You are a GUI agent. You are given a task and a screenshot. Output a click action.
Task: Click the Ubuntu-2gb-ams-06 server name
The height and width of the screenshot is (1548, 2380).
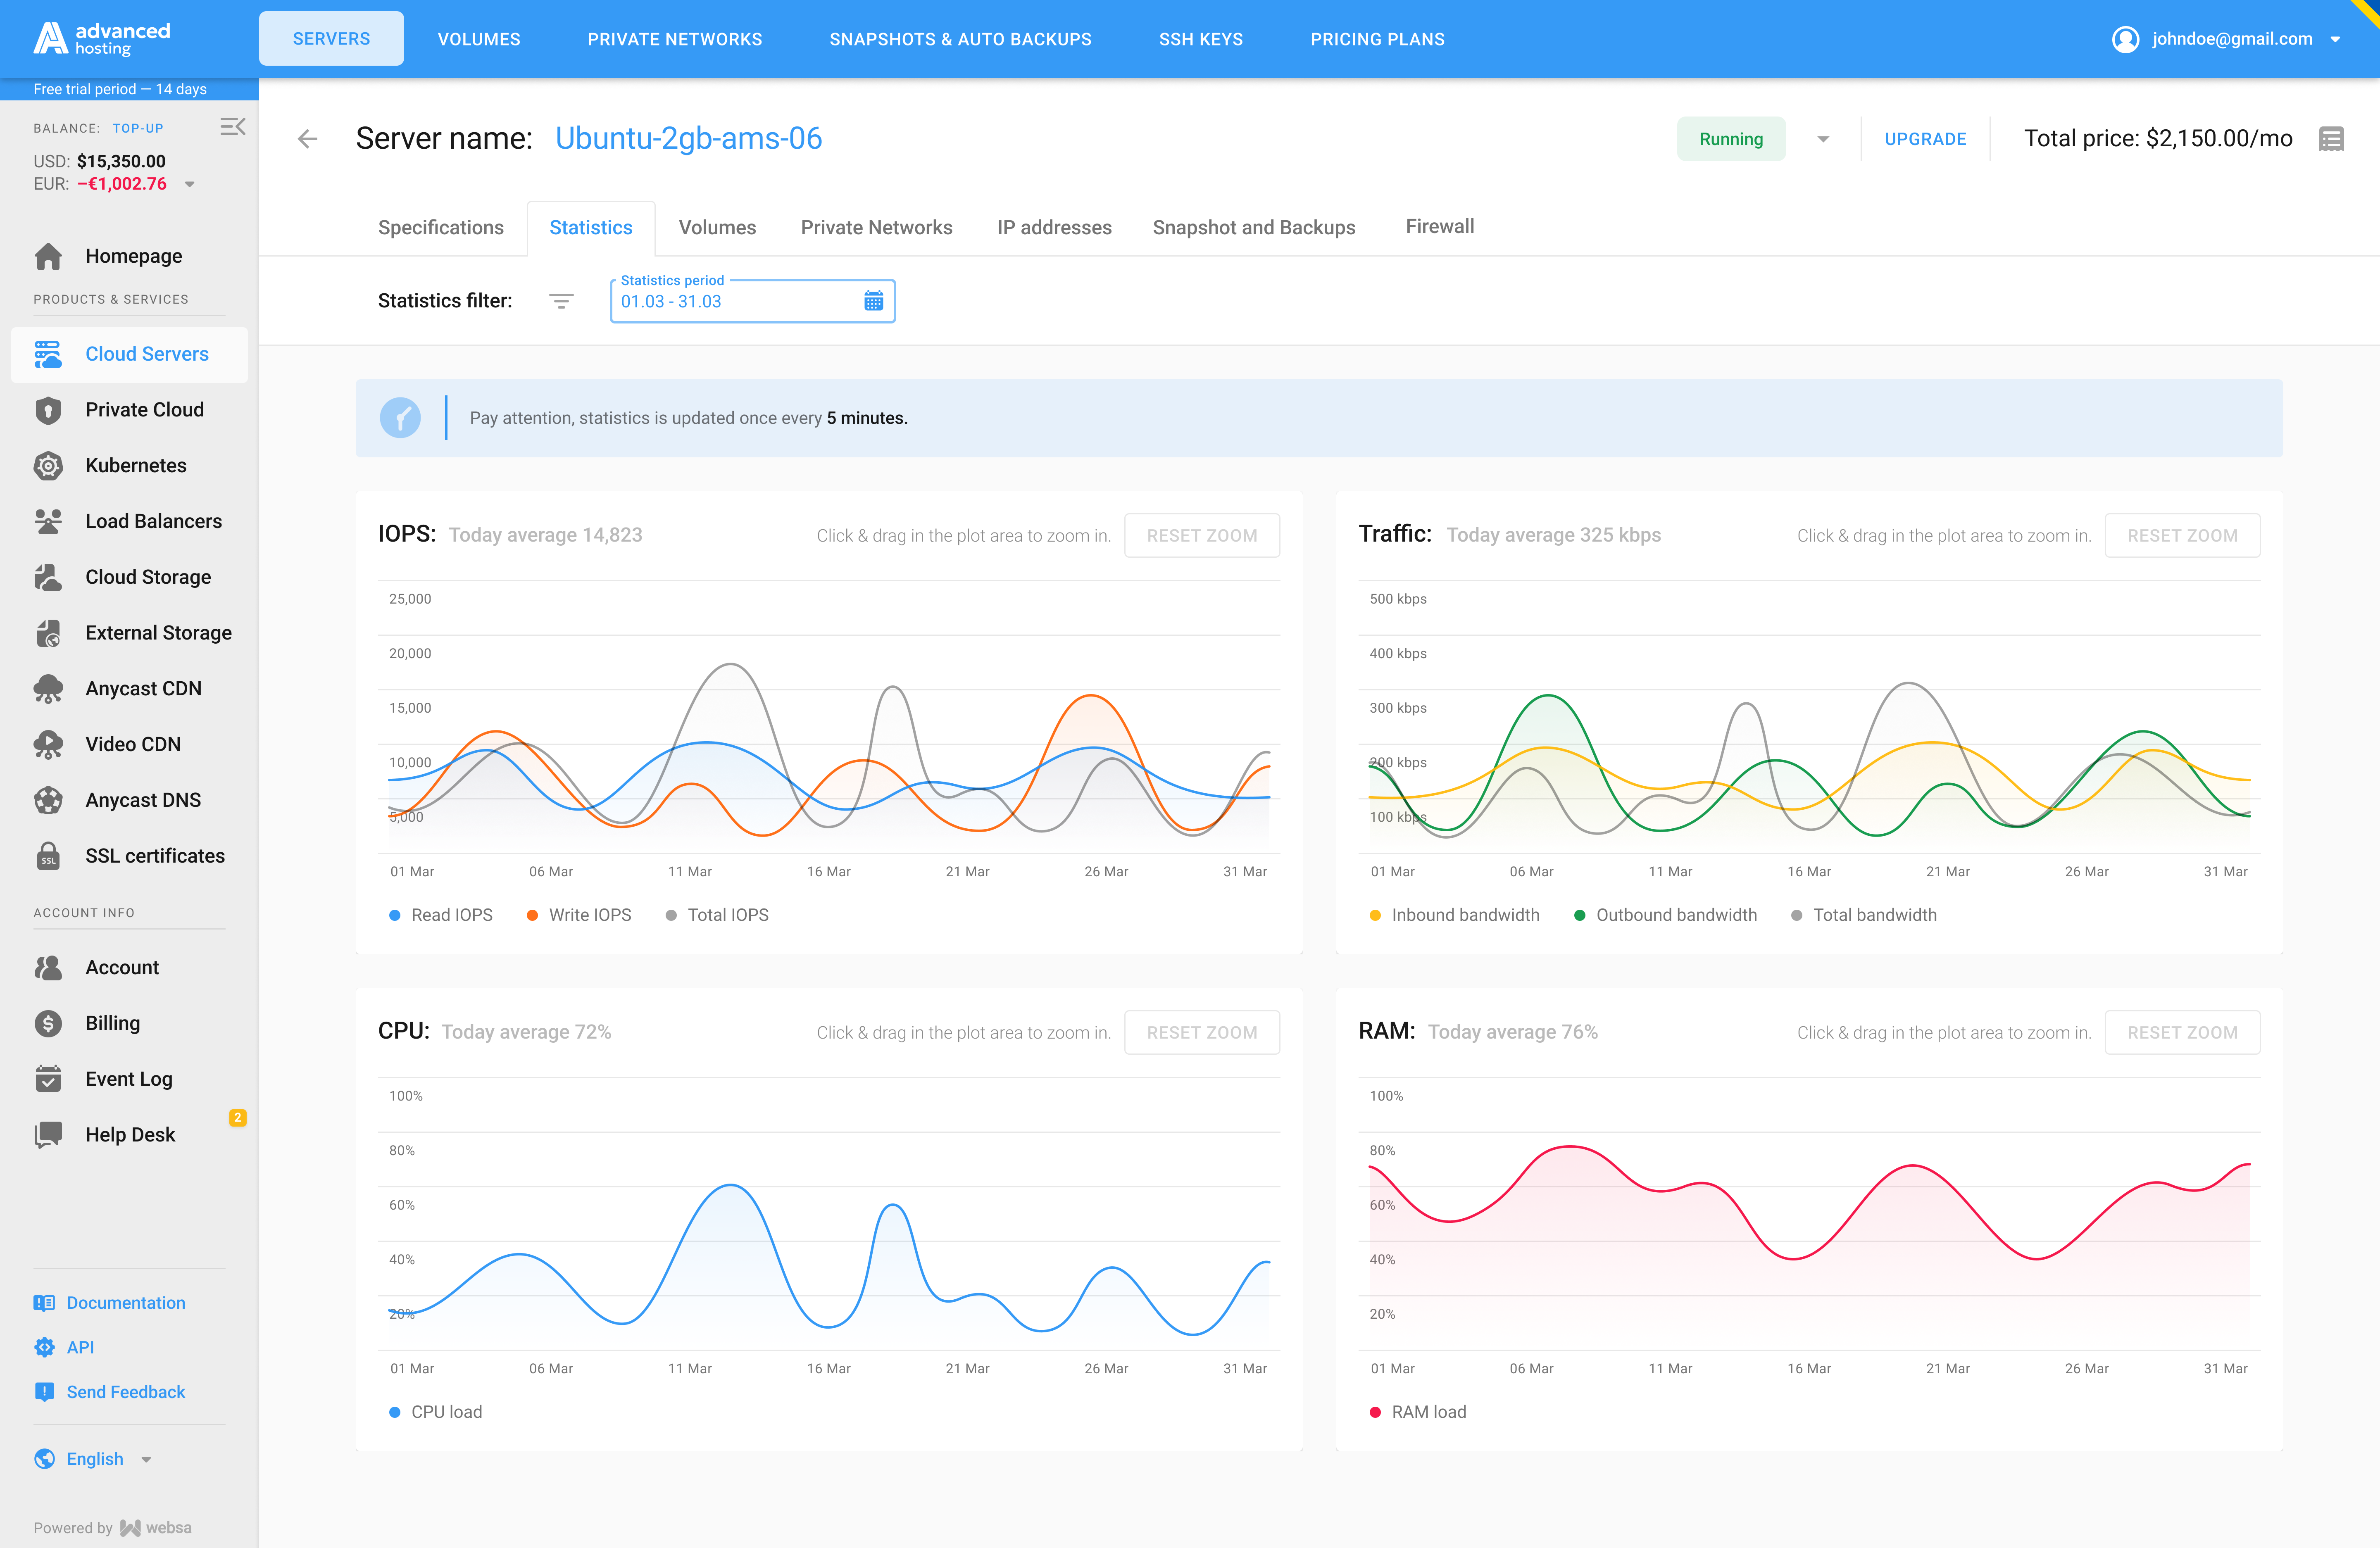click(688, 138)
